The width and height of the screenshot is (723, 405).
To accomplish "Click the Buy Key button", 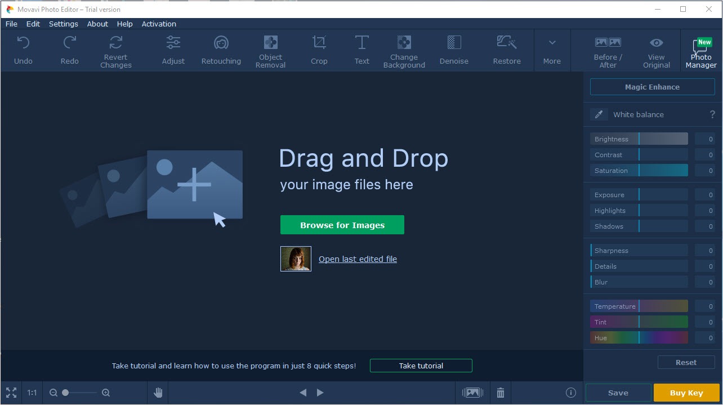I will tap(686, 393).
